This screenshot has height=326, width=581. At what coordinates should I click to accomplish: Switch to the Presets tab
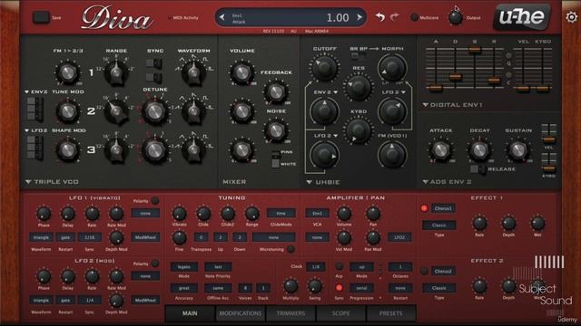pos(391,313)
